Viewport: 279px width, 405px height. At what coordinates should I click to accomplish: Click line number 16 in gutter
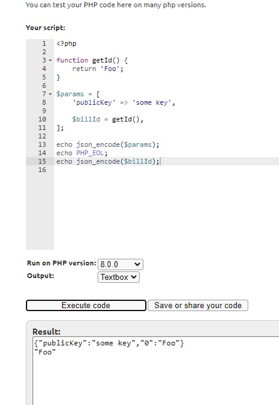42,170
